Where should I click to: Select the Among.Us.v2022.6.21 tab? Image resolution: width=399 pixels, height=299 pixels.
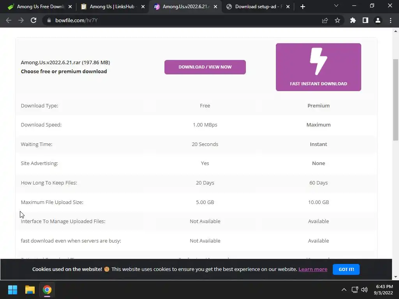click(x=184, y=7)
